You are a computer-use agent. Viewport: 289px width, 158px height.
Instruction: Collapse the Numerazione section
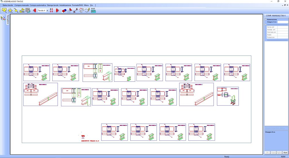coord(266,20)
